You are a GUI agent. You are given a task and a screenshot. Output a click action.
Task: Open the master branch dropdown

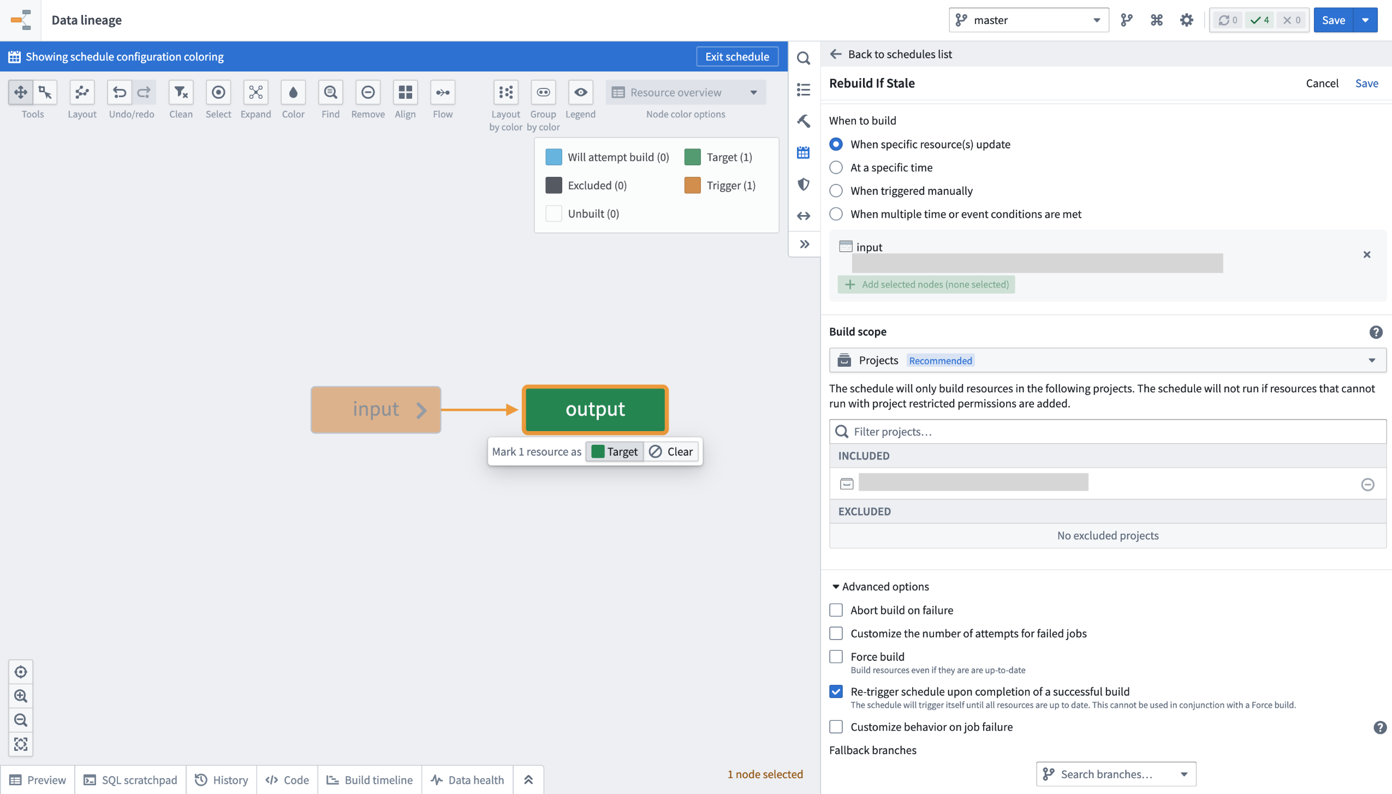tap(1096, 20)
